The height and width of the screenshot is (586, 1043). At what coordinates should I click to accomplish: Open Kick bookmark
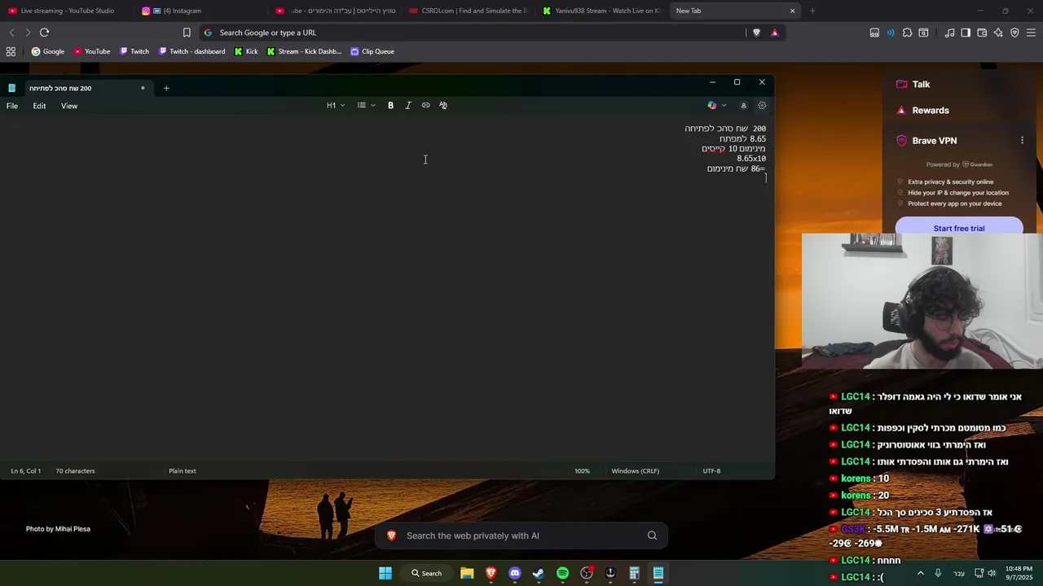click(246, 51)
